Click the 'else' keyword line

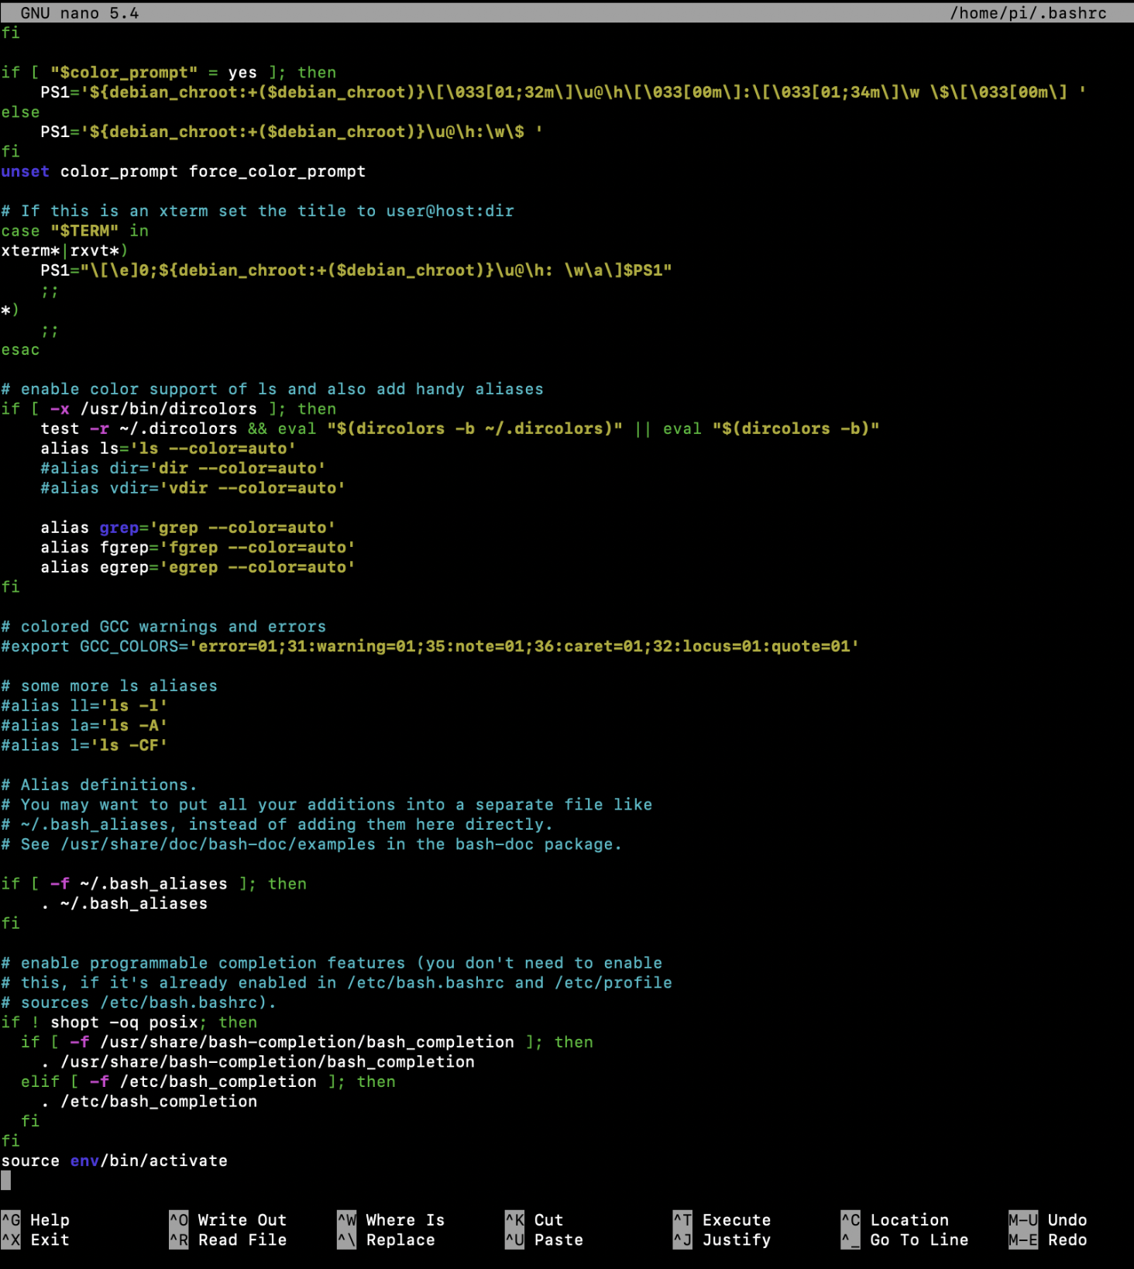21,112
